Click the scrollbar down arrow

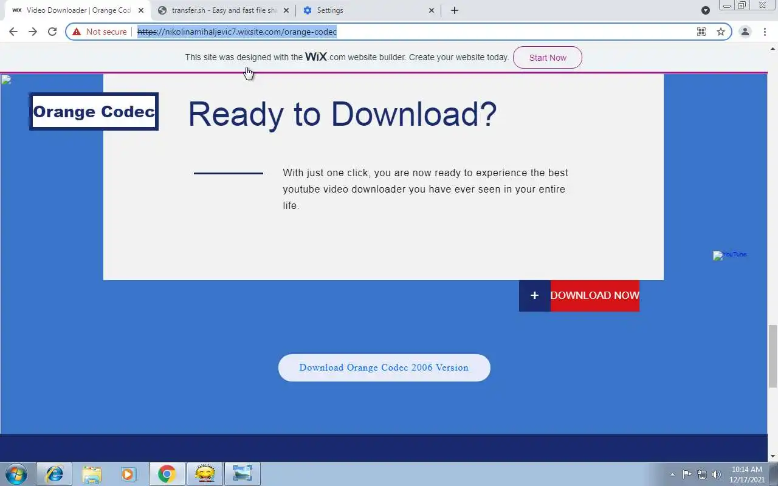[773, 456]
